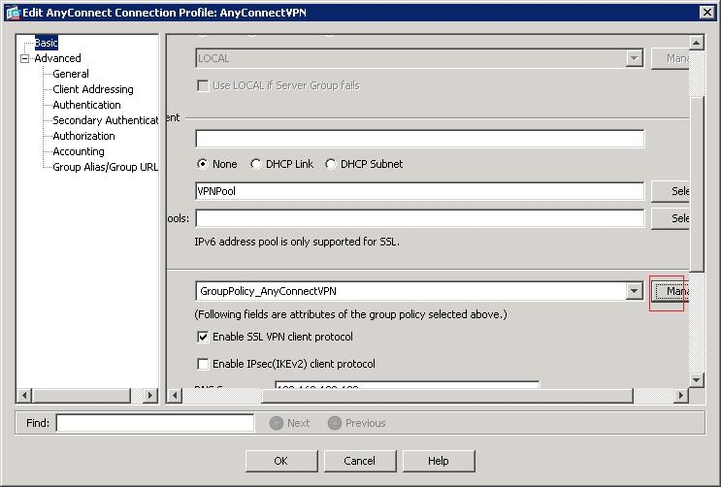This screenshot has height=487, width=721.
Task: Click the VPNPool address pool field
Action: (420, 191)
